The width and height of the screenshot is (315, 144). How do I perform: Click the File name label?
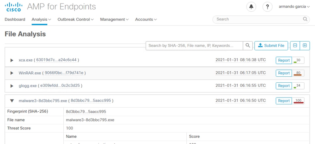(16, 120)
